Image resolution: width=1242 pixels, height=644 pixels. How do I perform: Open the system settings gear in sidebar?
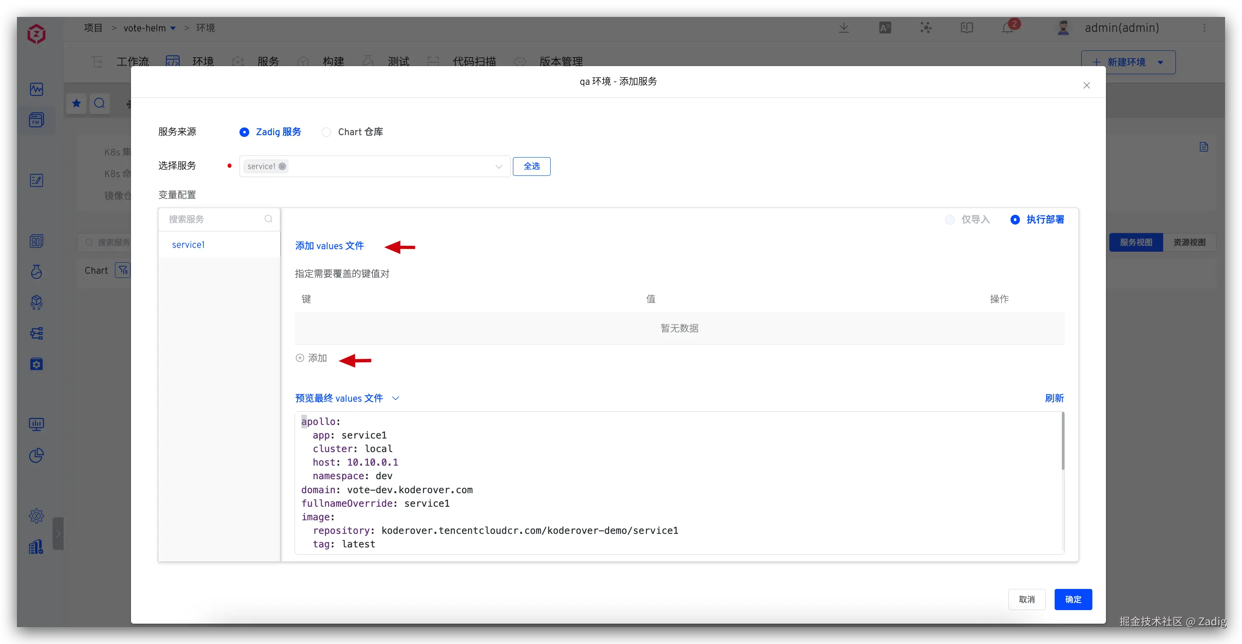pos(36,516)
